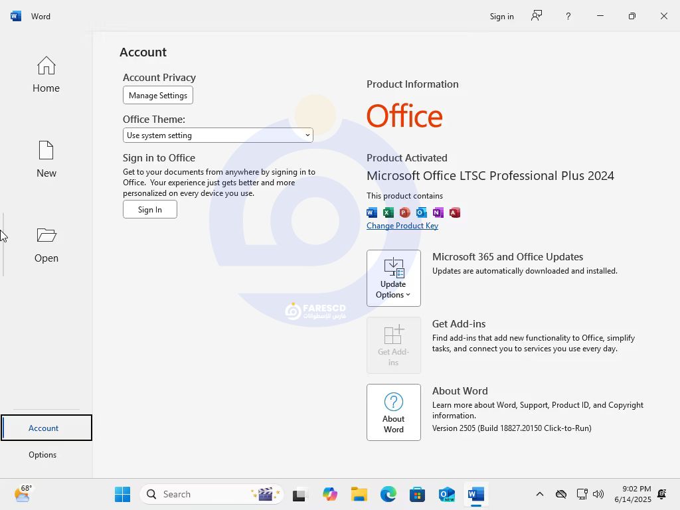Screen dimensions: 680x510
Task: Click the "Account Privacy" heading
Action: [159, 78]
